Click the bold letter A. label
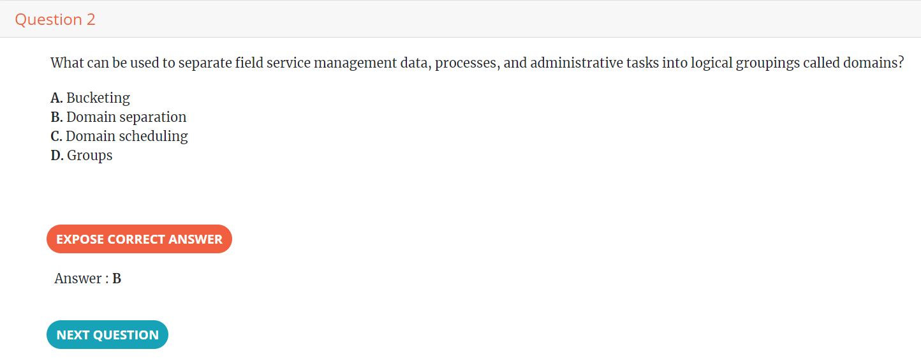The width and height of the screenshot is (921, 363). point(57,98)
